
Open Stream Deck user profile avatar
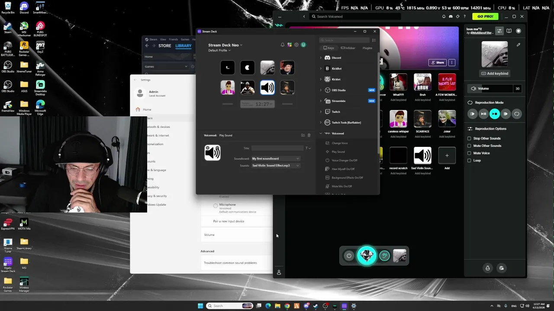(x=303, y=45)
